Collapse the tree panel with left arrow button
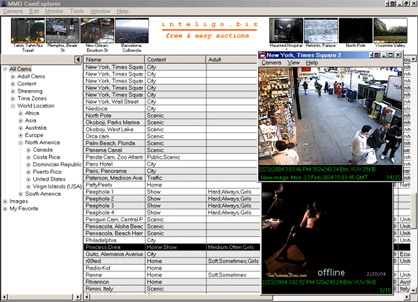418x302 pixels. coord(78,59)
